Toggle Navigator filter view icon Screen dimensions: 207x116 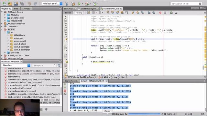click(59, 65)
